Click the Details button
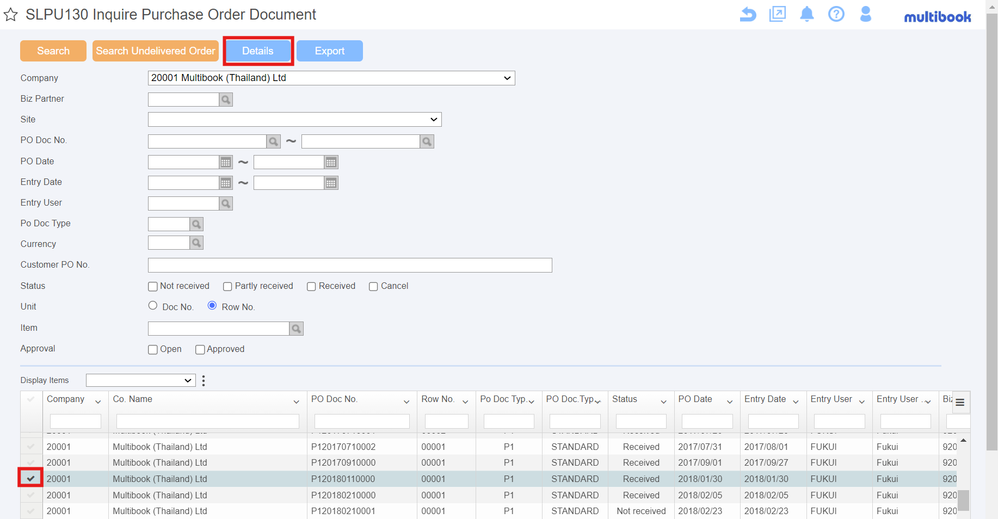Image resolution: width=998 pixels, height=519 pixels. [258, 51]
